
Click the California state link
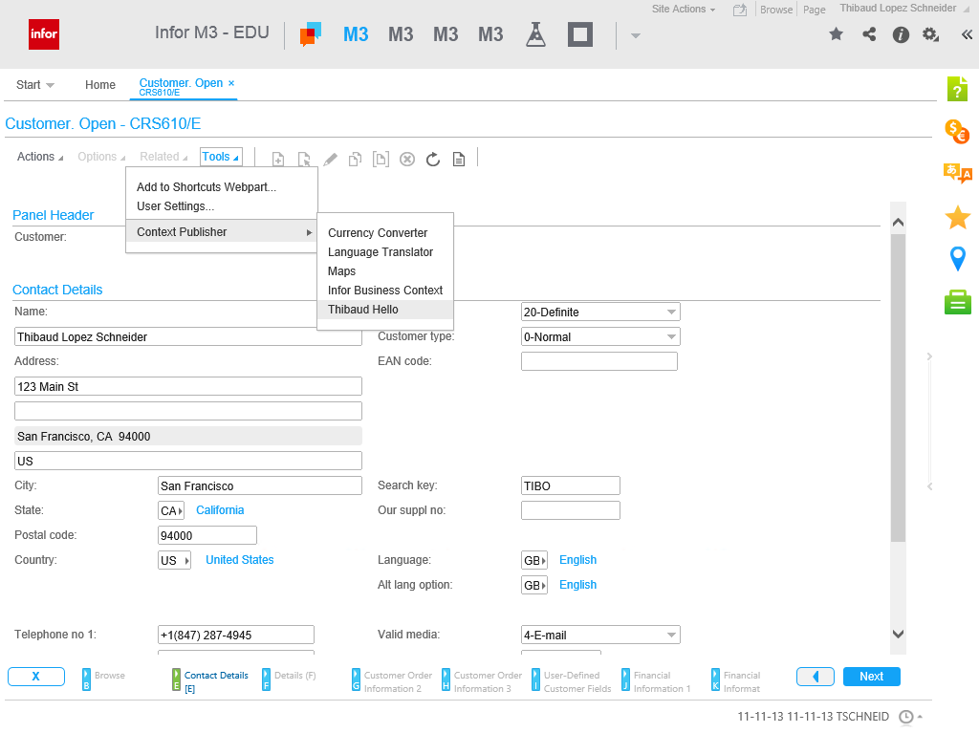[220, 510]
